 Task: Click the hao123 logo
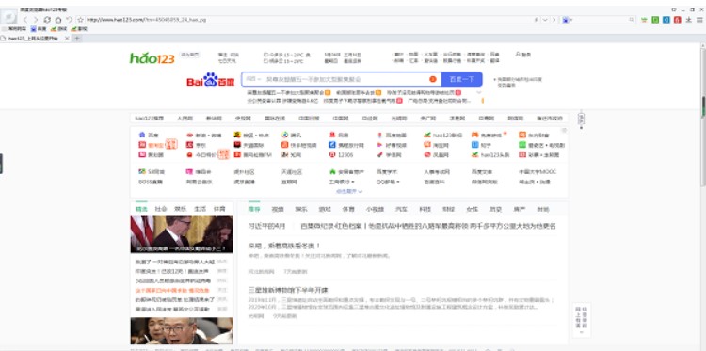click(x=152, y=58)
